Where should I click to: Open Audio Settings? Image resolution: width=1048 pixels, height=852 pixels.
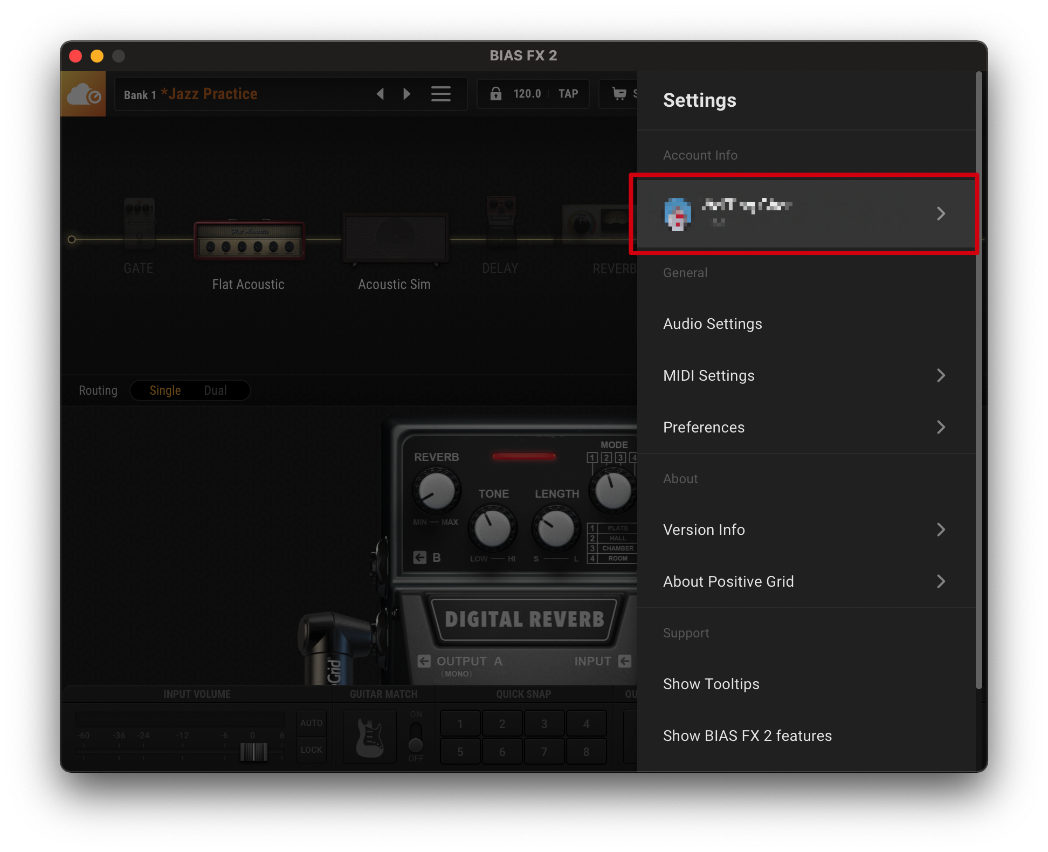(806, 324)
